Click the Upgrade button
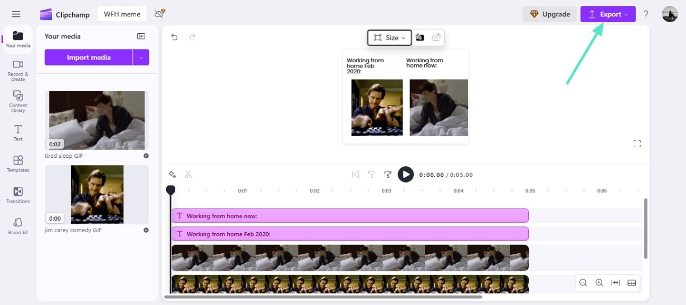 550,14
